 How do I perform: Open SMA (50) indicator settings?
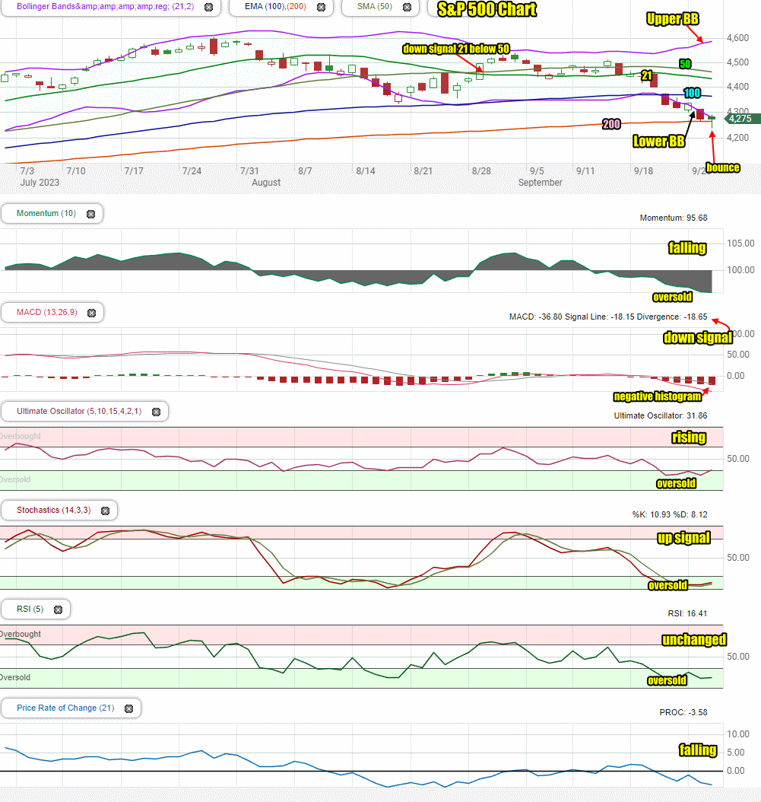(375, 7)
